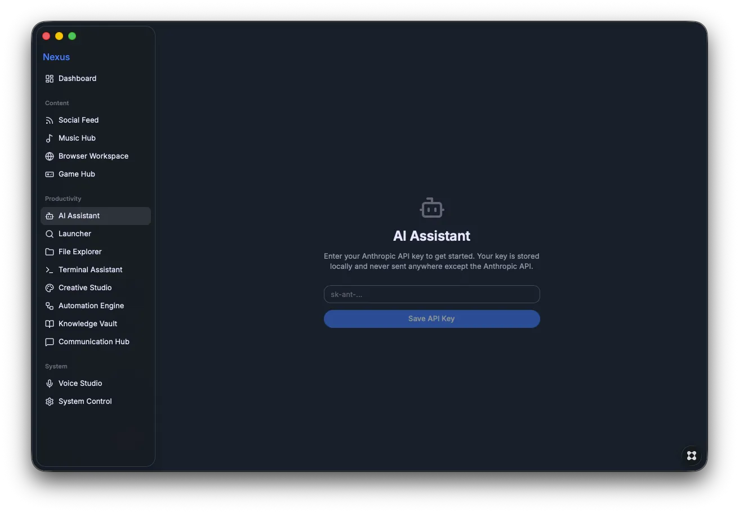Open the Terminal Assistant

pyautogui.click(x=96, y=270)
